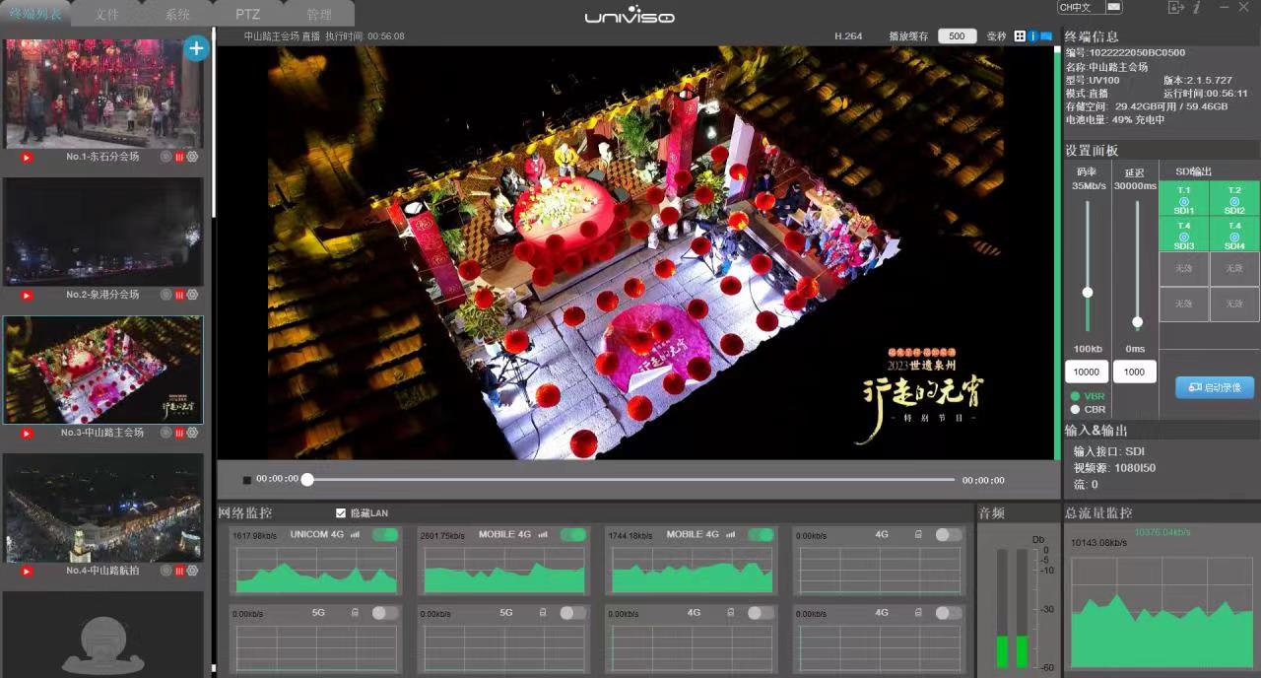Click the 启动录像 record button

tap(1215, 387)
